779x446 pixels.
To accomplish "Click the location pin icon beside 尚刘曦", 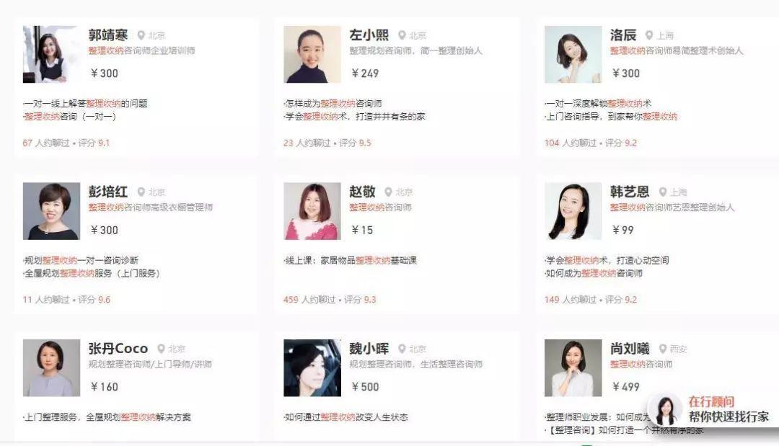I will (663, 349).
